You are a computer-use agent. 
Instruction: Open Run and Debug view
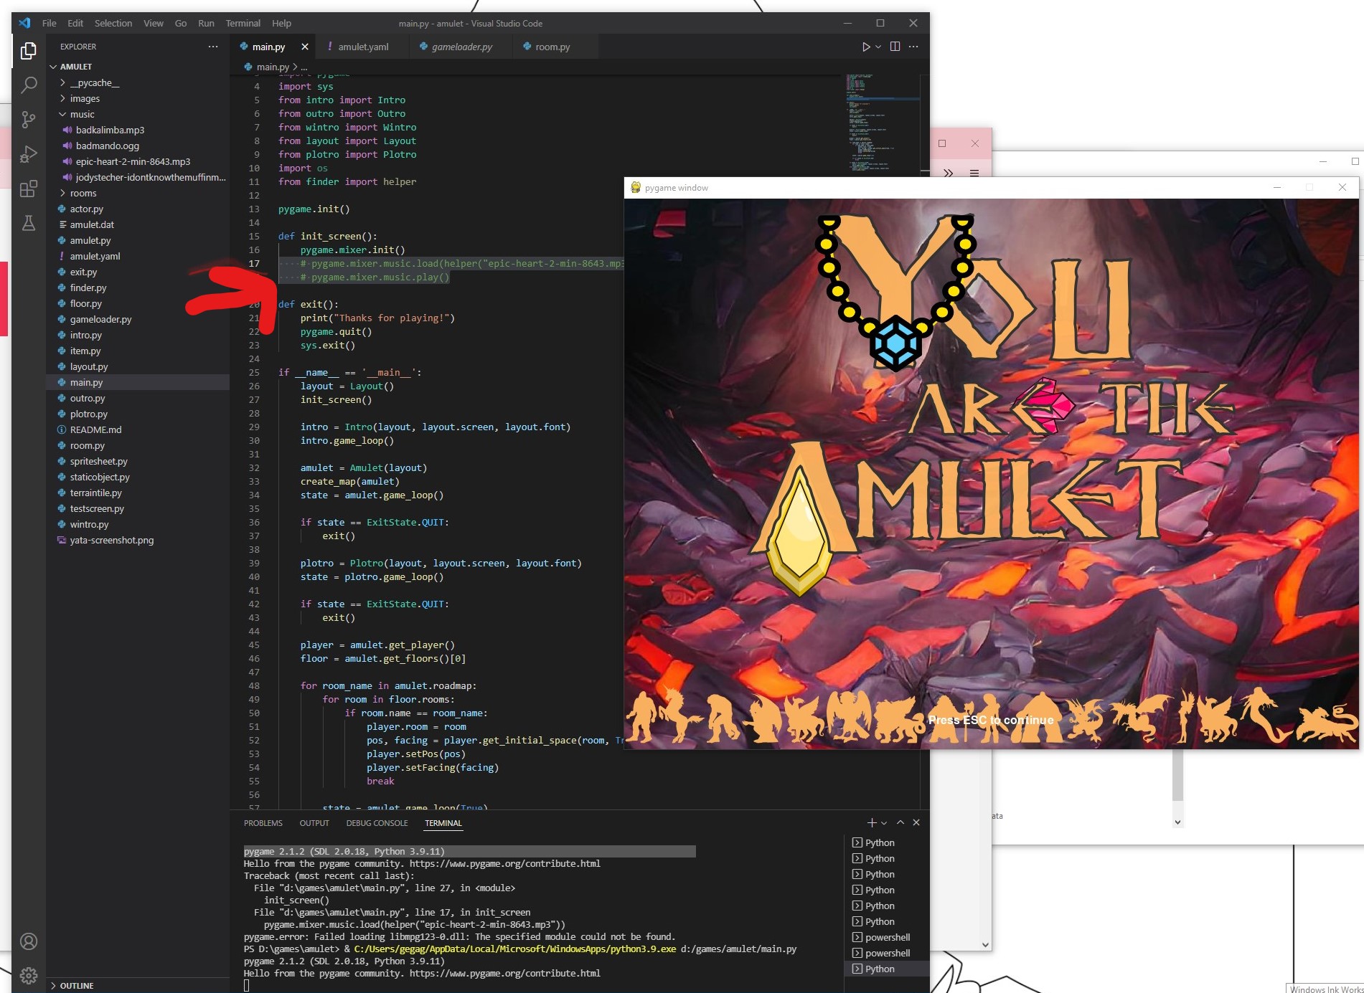point(29,154)
